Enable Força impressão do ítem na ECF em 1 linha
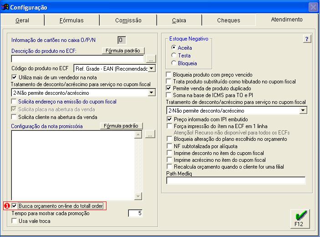The height and width of the screenshot is (237, 320). pos(217,126)
